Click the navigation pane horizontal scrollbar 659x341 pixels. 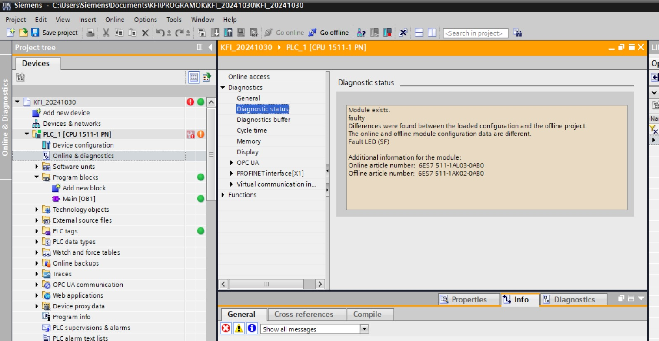[x=266, y=284]
